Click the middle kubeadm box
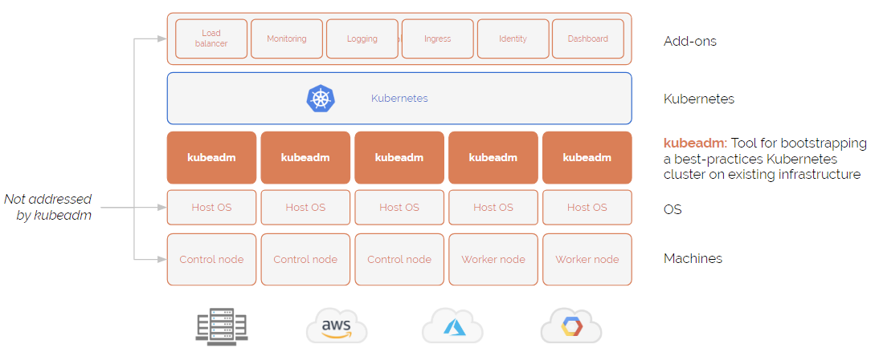The image size is (879, 352). point(399,157)
